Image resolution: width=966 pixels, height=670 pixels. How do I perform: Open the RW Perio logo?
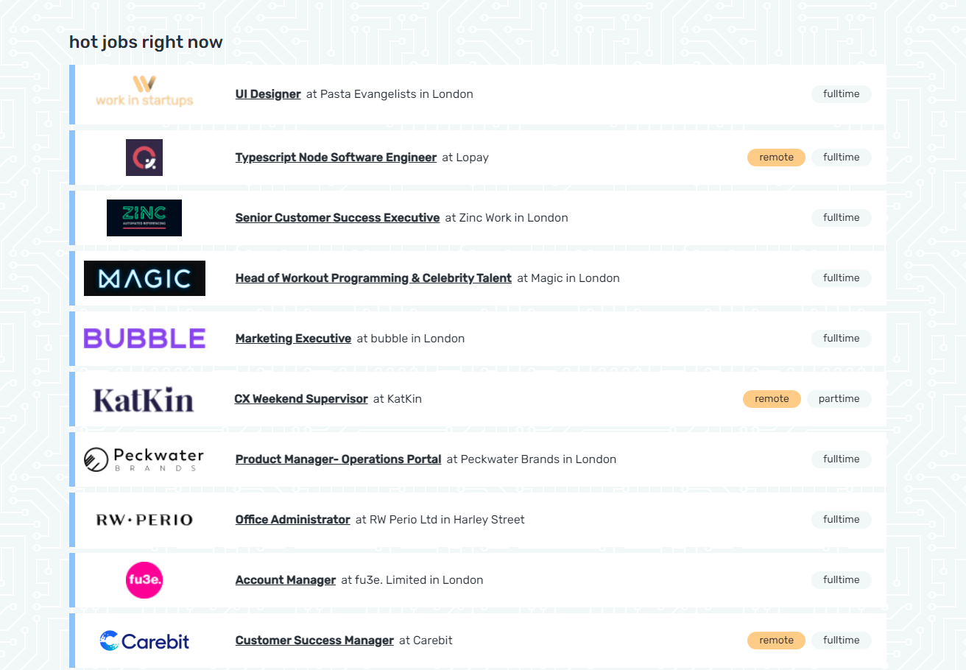(144, 519)
